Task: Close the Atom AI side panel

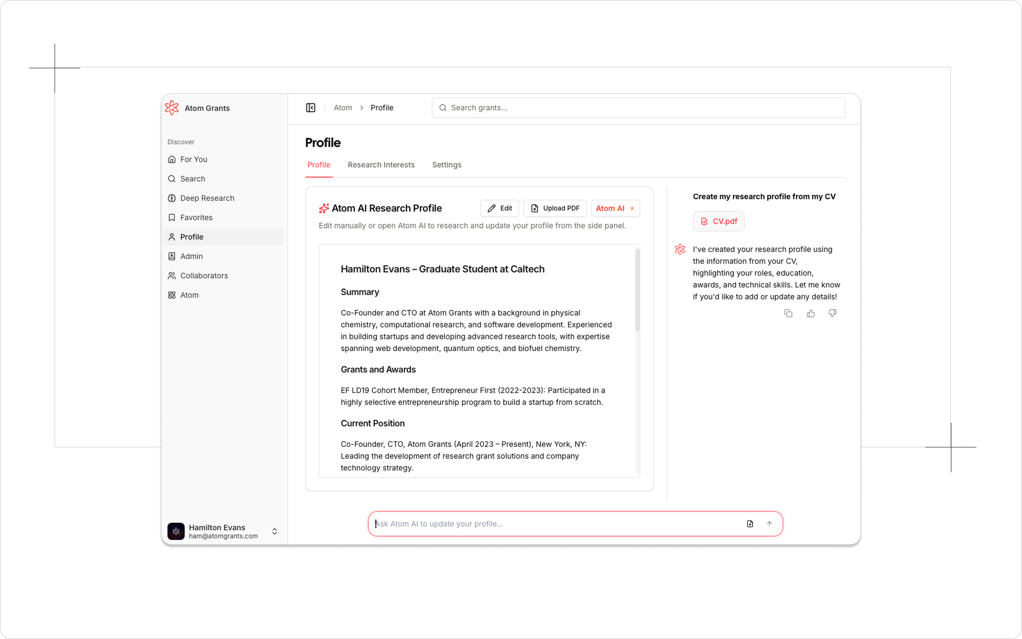Action: click(632, 208)
